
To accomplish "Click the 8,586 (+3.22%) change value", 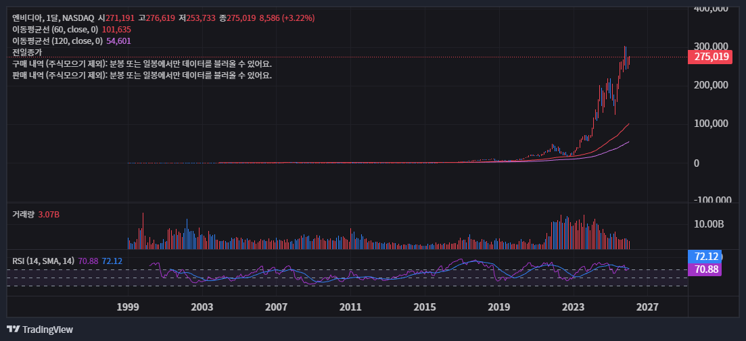I will (287, 18).
